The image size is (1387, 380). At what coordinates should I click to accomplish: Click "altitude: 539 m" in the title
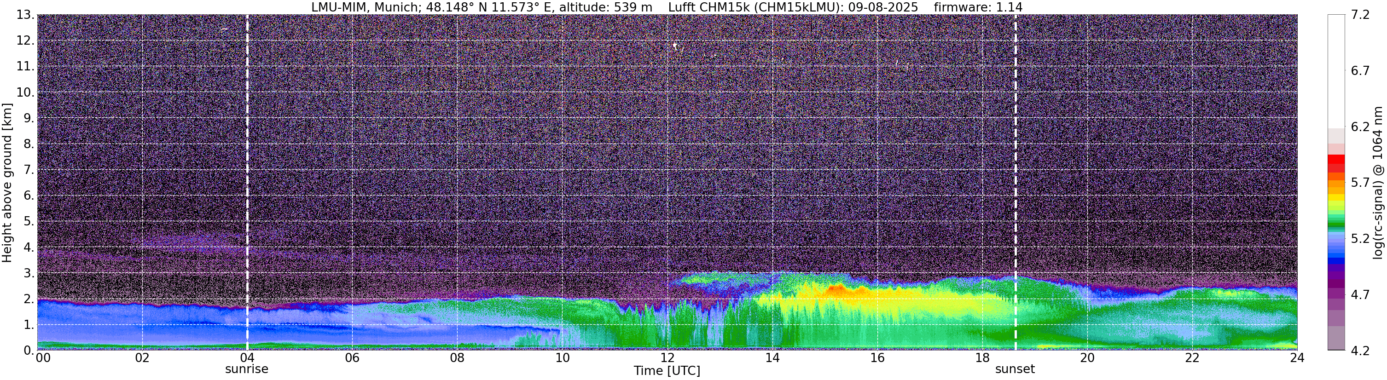(606, 7)
